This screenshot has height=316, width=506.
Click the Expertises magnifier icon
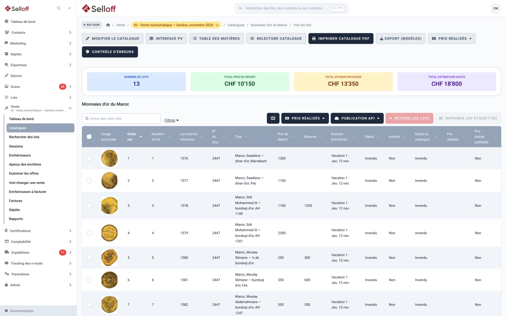pyautogui.click(x=6, y=65)
